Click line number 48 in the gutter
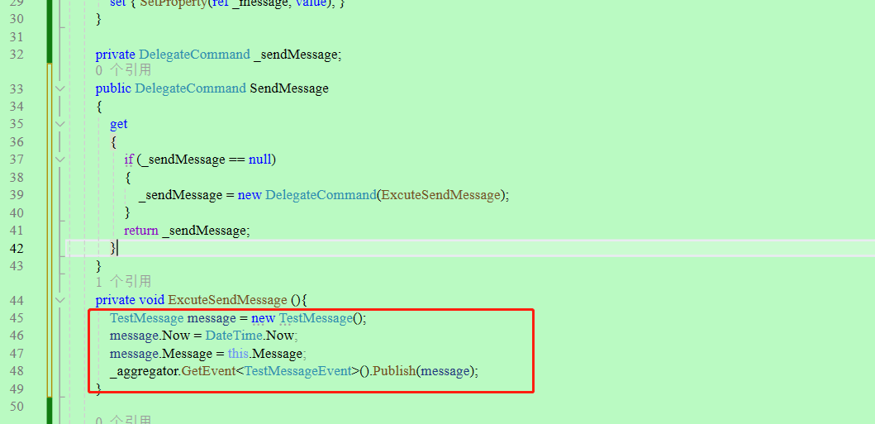 click(x=17, y=372)
